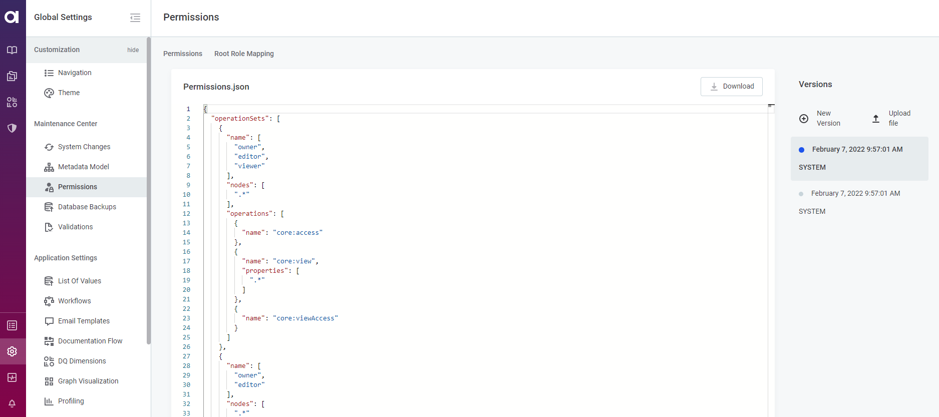The image size is (939, 417).
Task: Click the Upload file arrow icon
Action: tap(876, 119)
